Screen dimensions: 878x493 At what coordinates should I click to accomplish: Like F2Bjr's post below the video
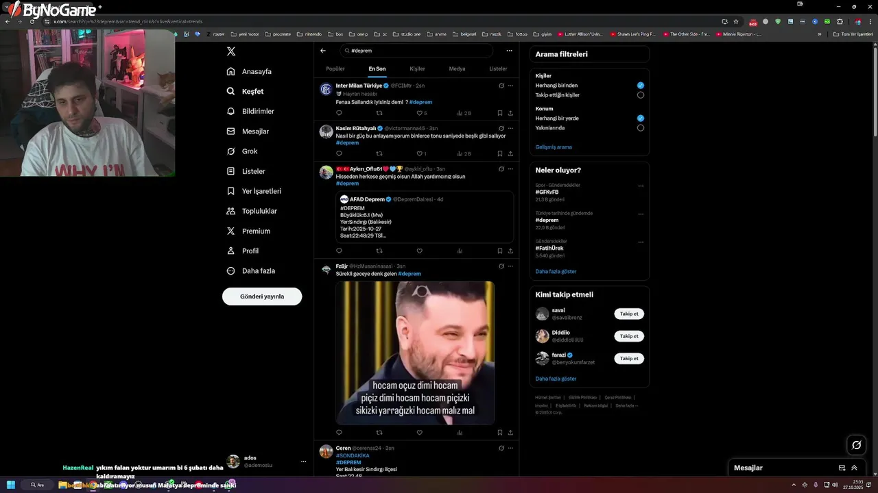tap(420, 432)
